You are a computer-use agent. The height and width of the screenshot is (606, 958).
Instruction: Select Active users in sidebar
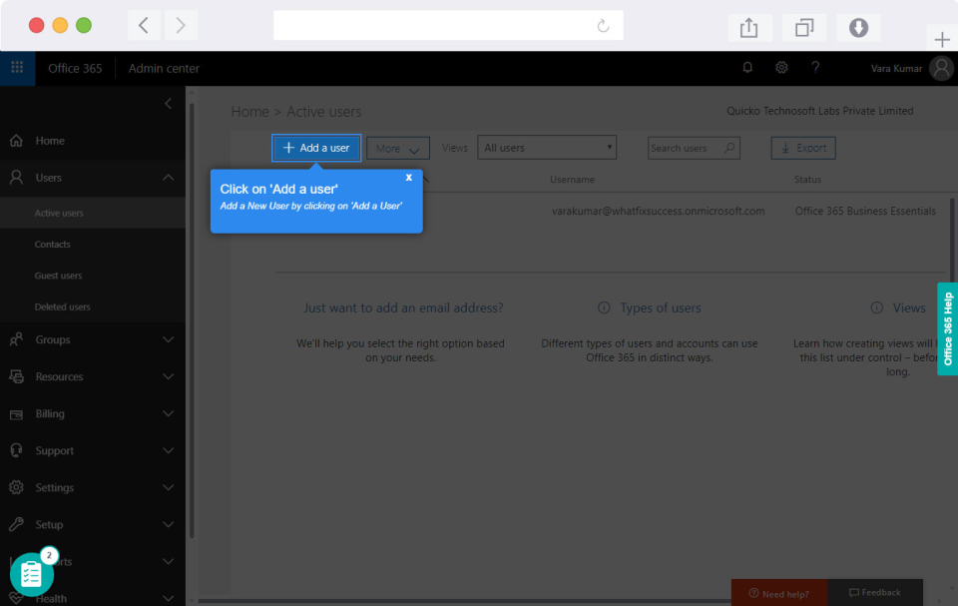[93, 213]
